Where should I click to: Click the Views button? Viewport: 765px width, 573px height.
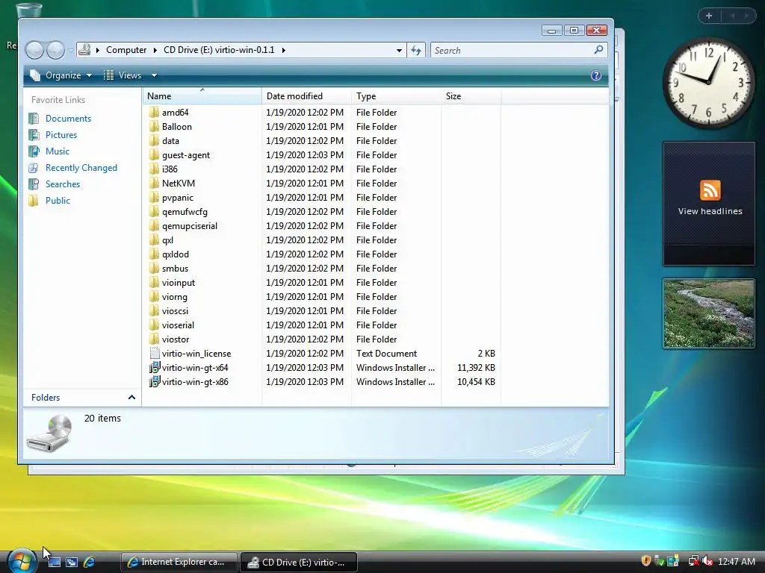point(123,75)
